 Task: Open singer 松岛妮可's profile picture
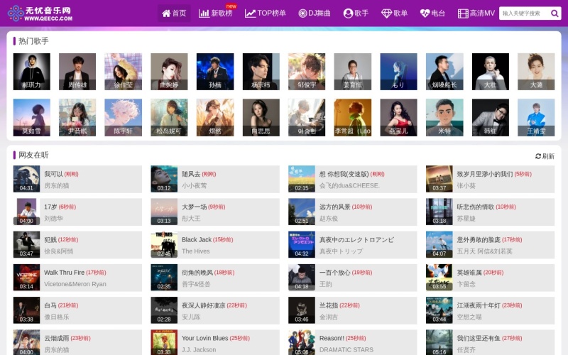click(x=168, y=117)
